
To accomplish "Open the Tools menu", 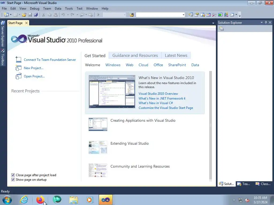I will point(69,8).
